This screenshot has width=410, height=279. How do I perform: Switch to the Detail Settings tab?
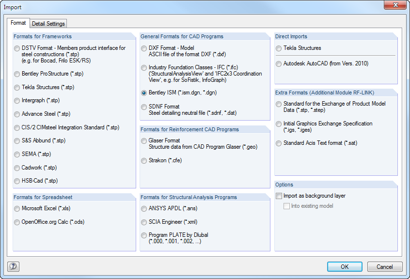tap(48, 23)
